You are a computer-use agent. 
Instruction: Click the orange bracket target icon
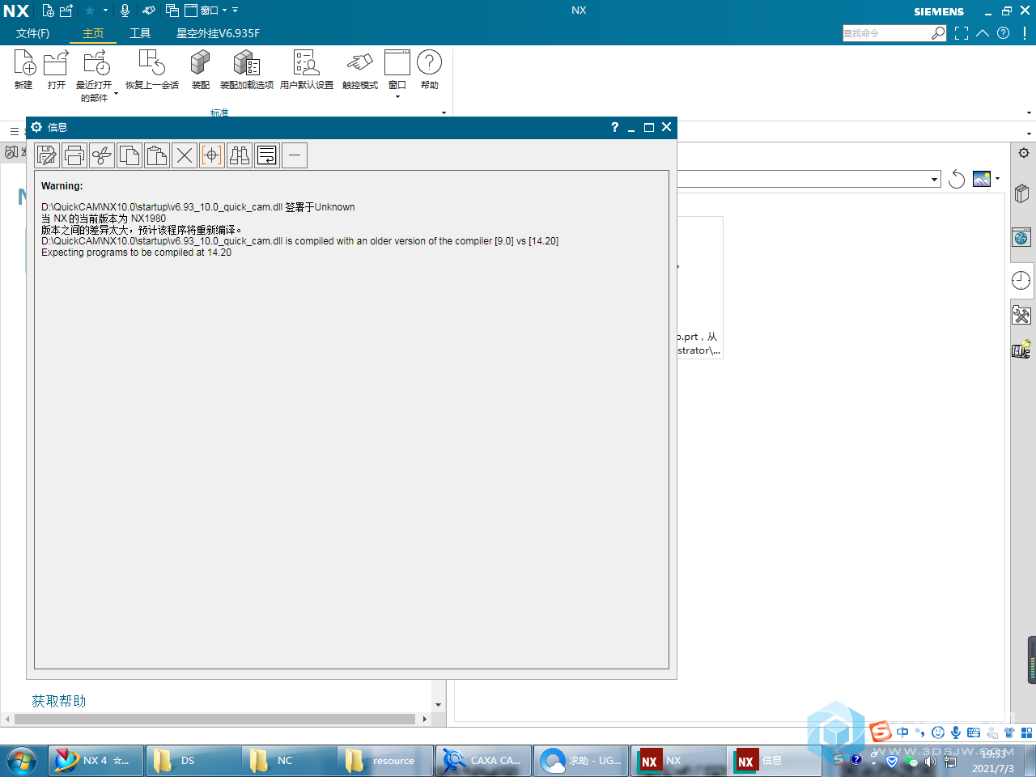coord(212,155)
